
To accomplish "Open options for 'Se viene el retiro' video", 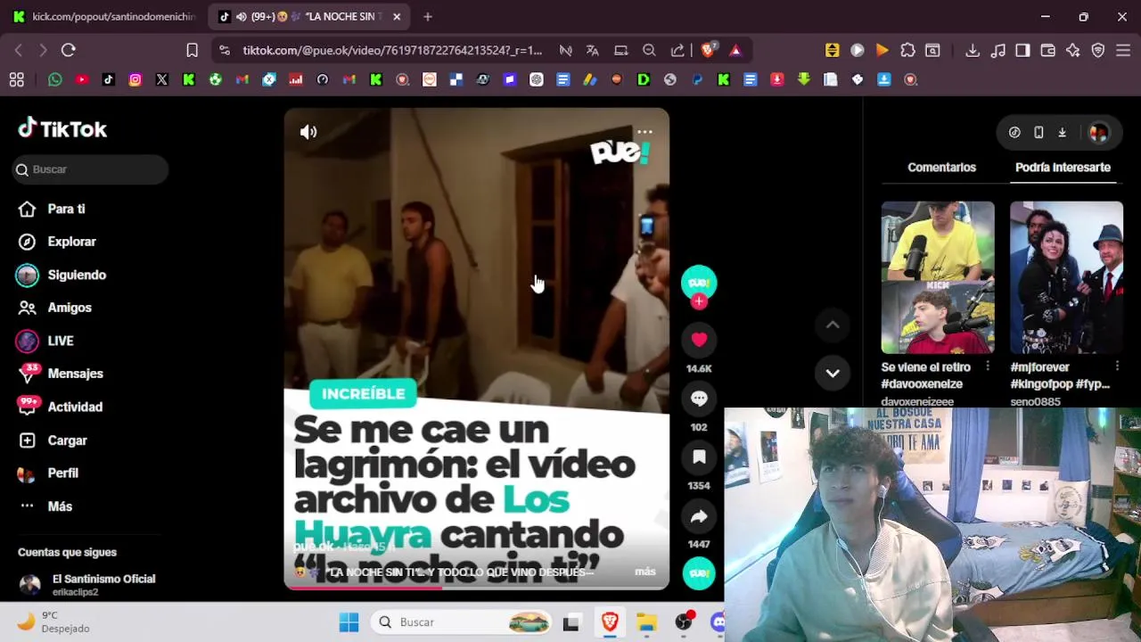I will click(987, 366).
